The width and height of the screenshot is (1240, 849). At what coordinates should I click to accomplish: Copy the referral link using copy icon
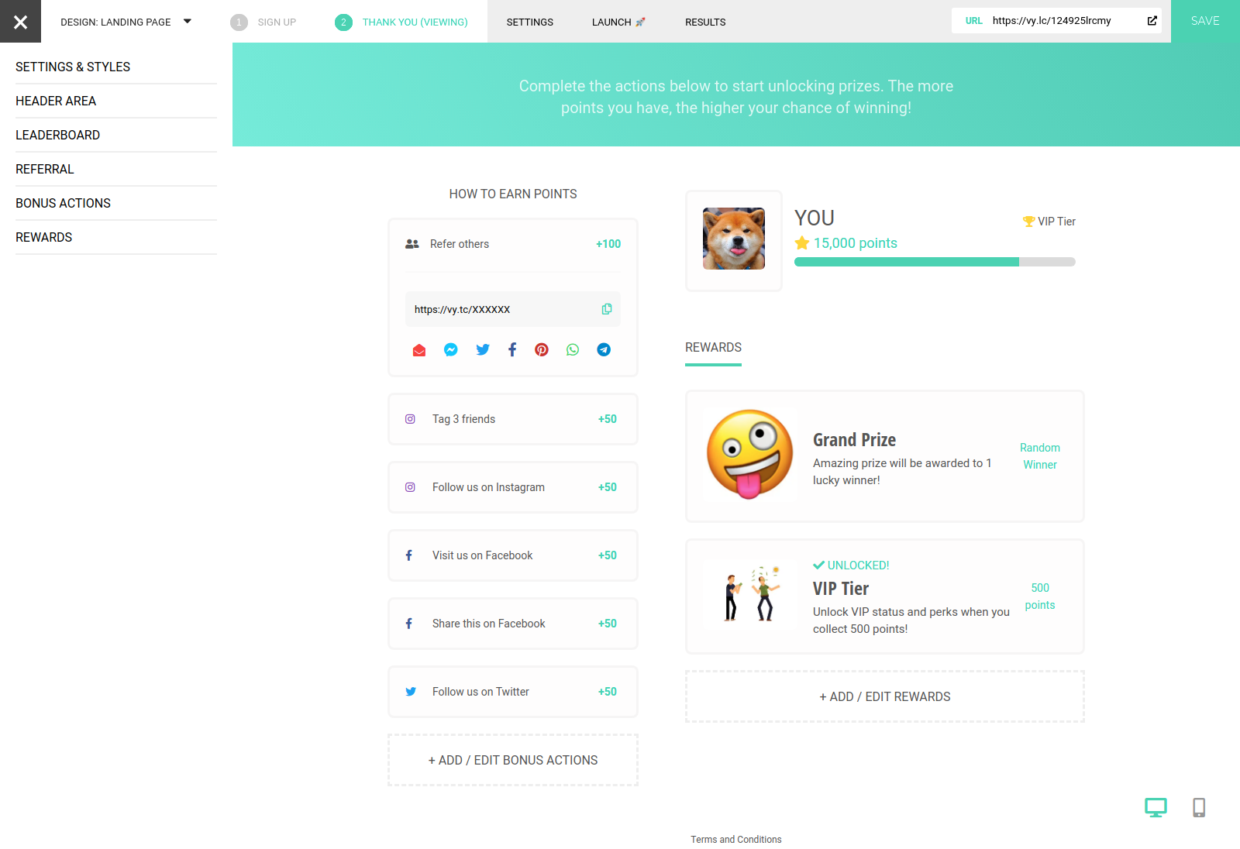(606, 309)
